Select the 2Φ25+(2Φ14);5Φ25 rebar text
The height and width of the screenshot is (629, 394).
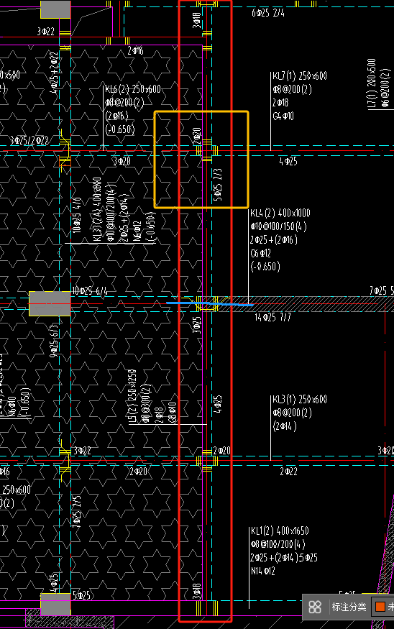[x=284, y=558]
